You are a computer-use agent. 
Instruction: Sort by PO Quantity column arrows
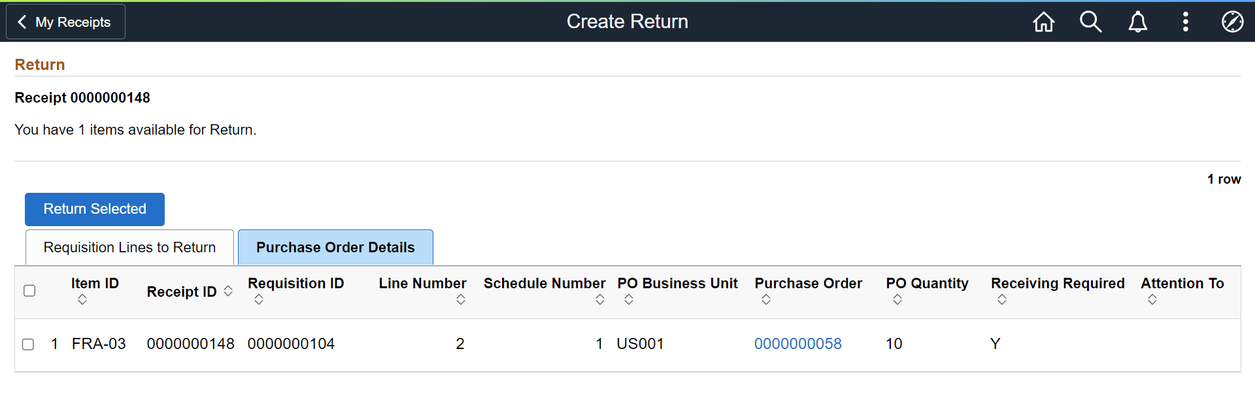897,299
